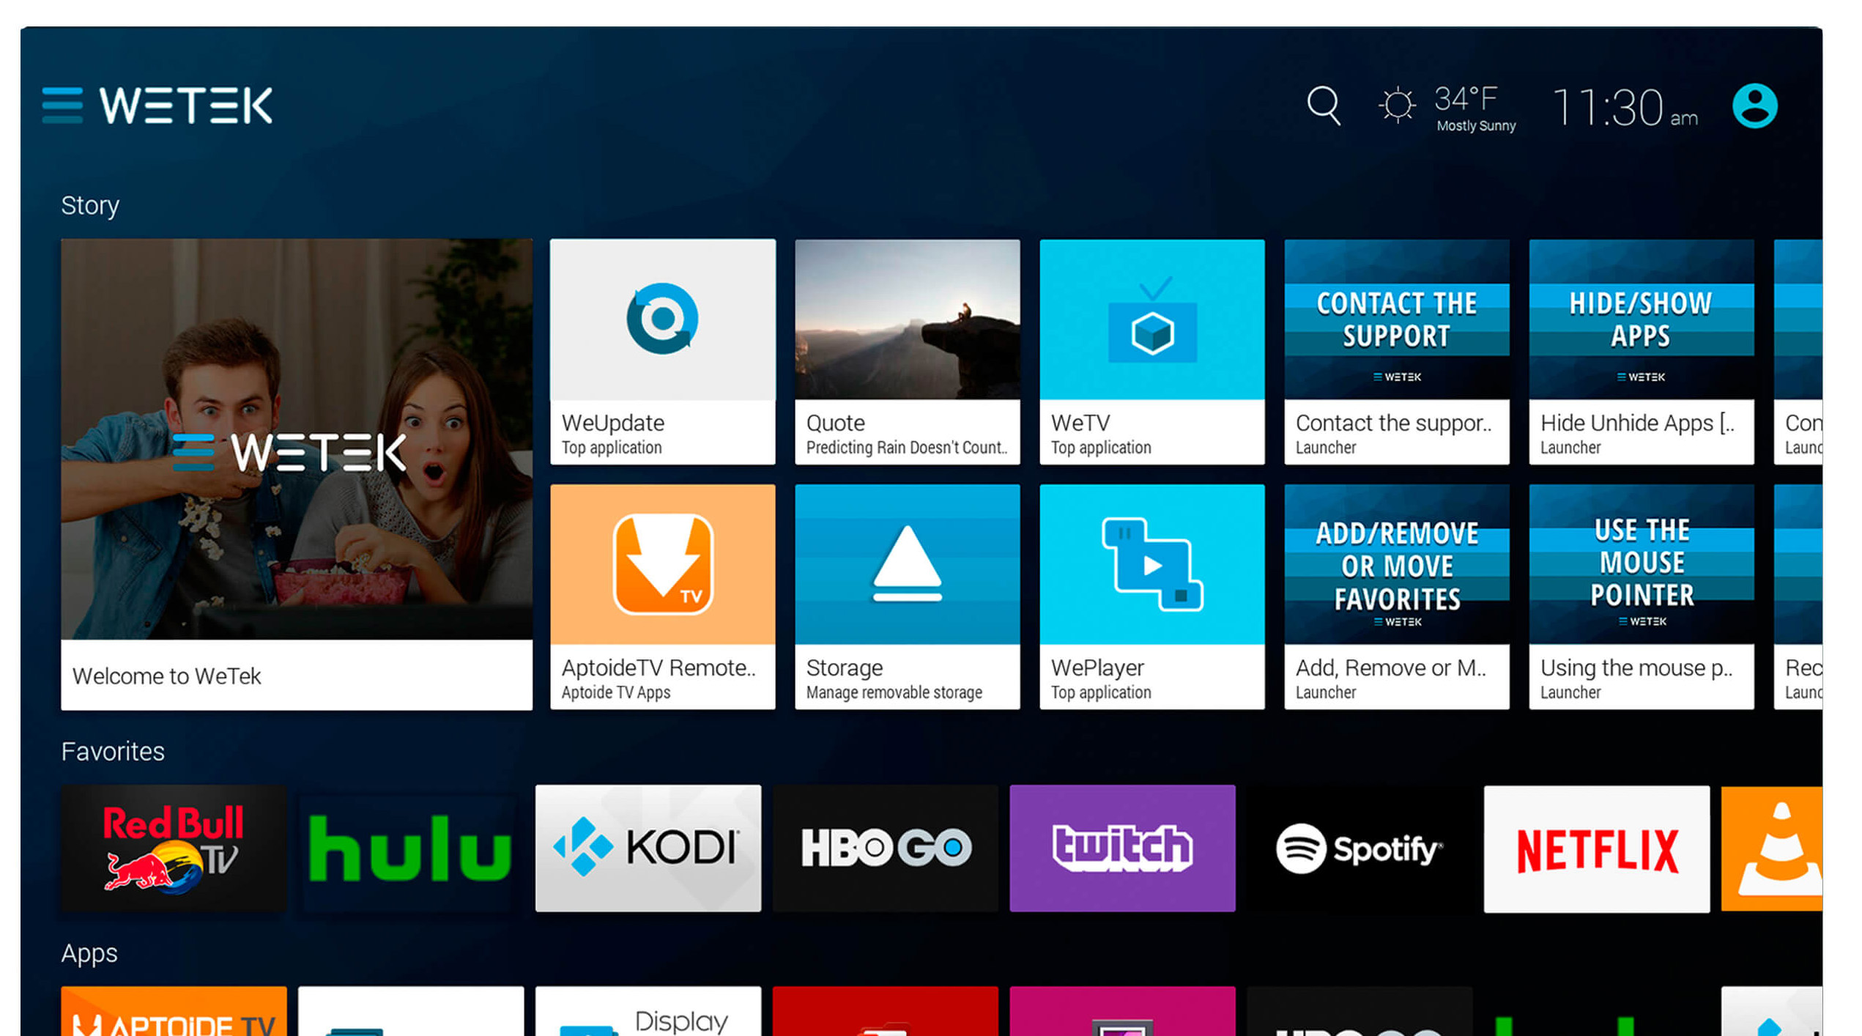Open Aptoide TV in Apps row

(x=174, y=1011)
